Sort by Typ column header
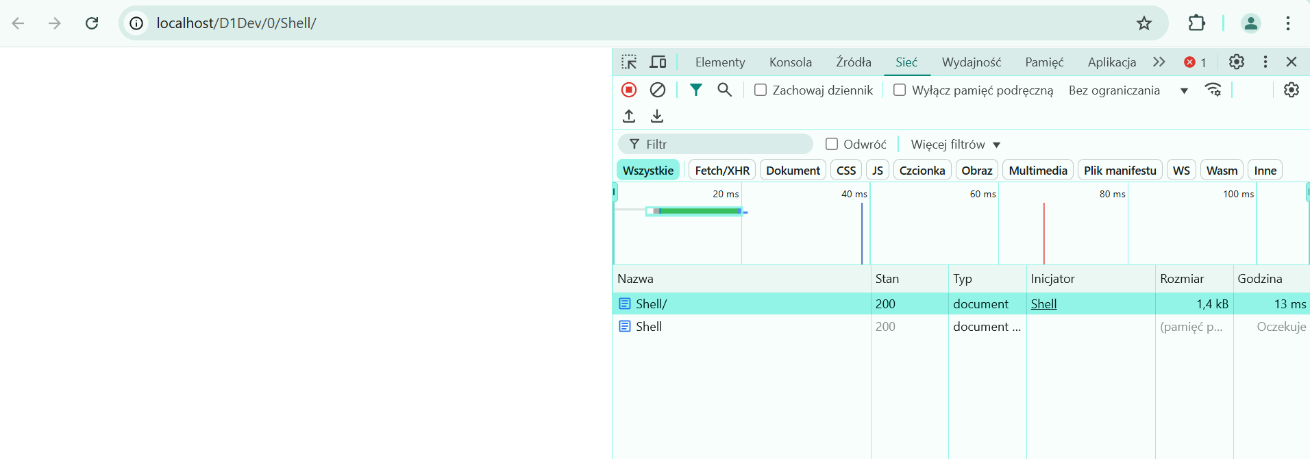Image resolution: width=1310 pixels, height=459 pixels. click(987, 279)
